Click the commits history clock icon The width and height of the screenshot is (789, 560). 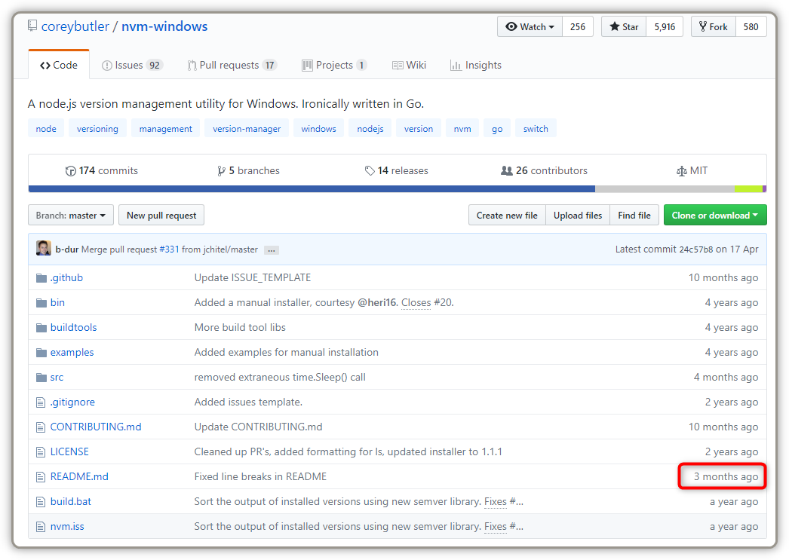[70, 171]
